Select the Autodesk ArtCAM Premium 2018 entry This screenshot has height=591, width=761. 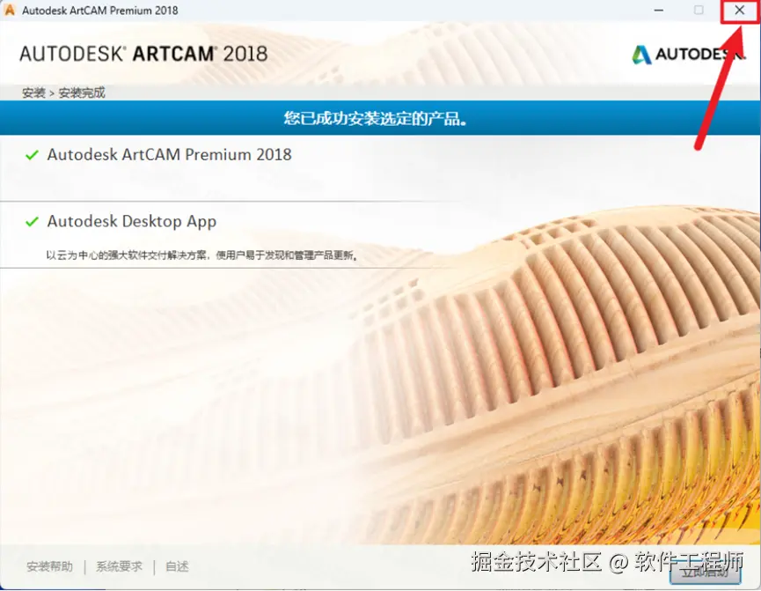[x=170, y=154]
